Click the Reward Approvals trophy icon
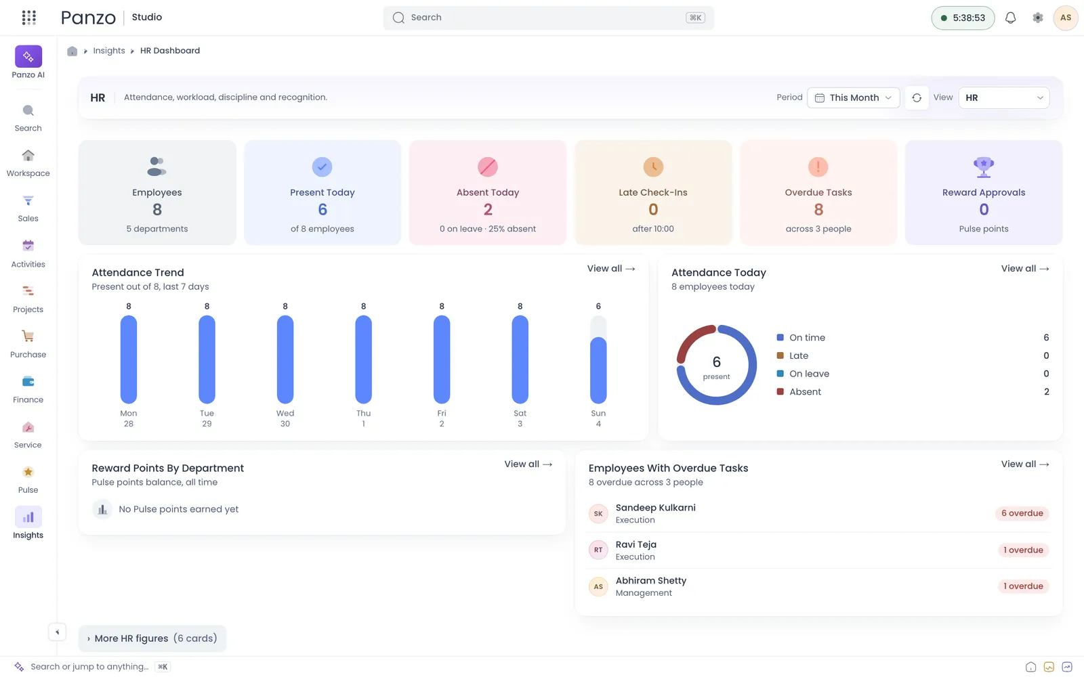Viewport: 1084px width, 677px height. tap(984, 166)
